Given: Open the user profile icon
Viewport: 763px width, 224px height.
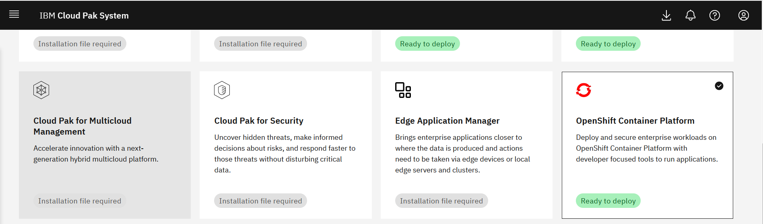Looking at the screenshot, I should coord(744,15).
